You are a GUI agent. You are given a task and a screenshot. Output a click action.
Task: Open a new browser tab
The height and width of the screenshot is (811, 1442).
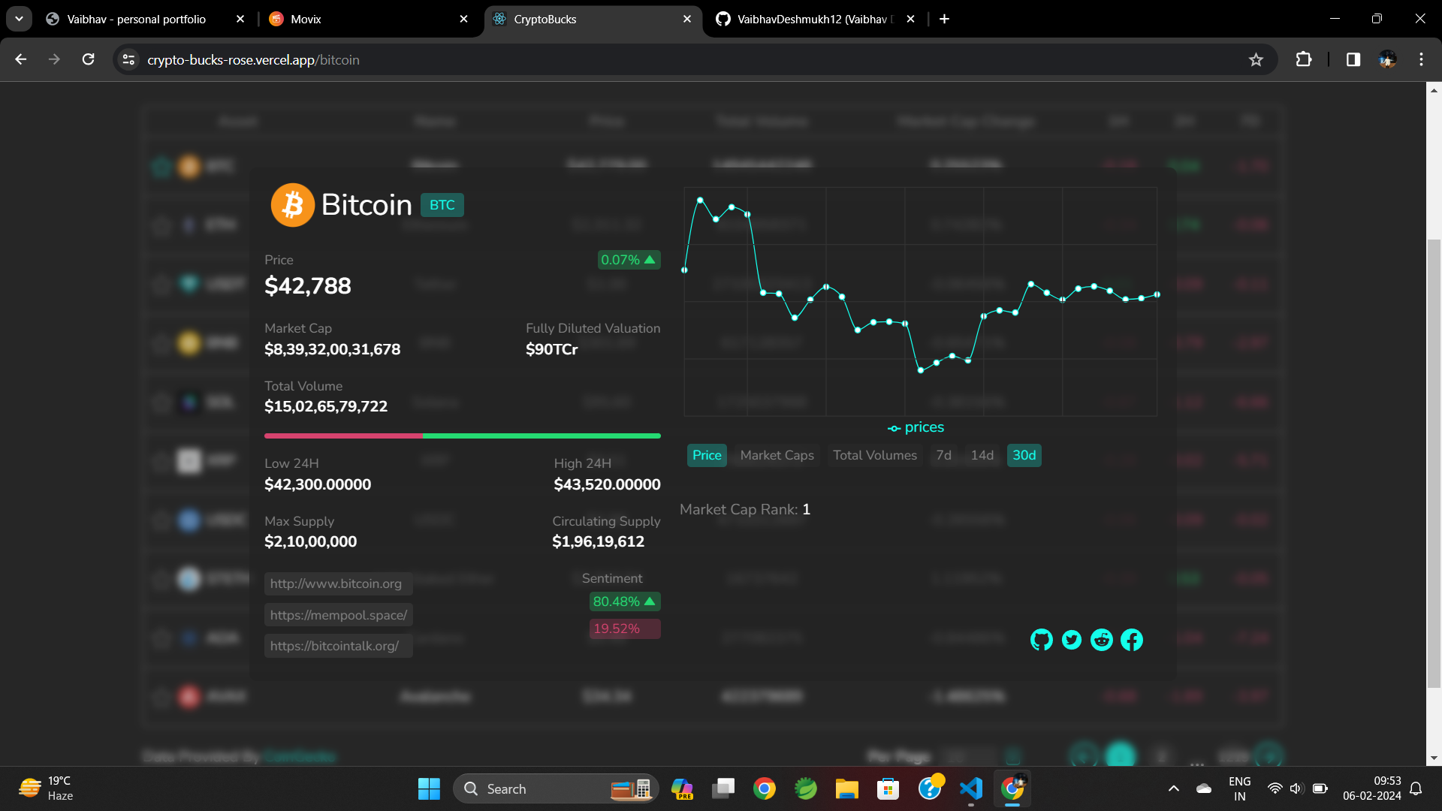click(945, 19)
